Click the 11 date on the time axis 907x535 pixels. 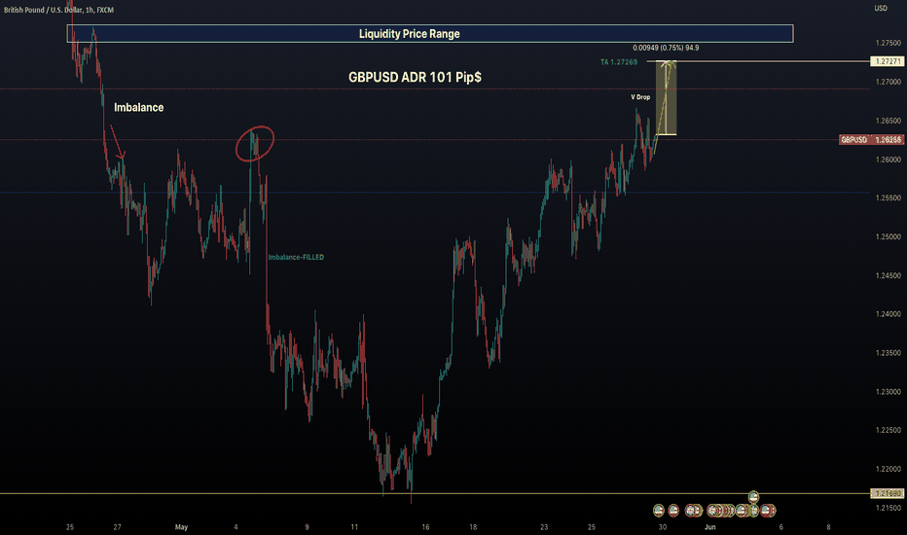(354, 527)
